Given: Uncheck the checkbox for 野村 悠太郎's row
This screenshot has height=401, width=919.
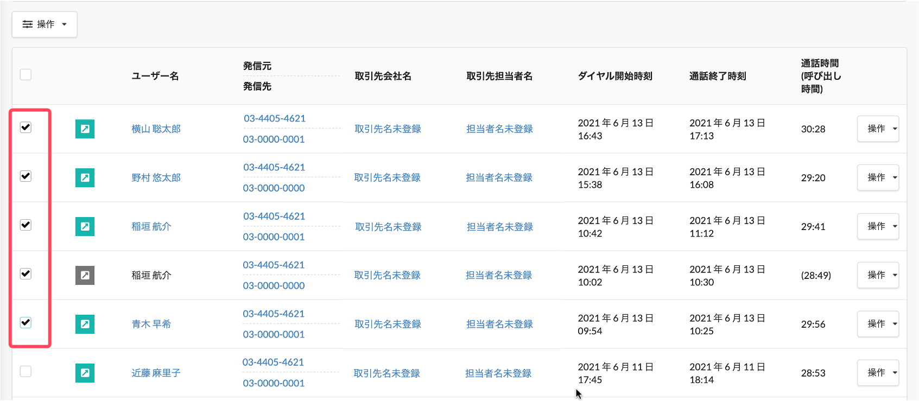Looking at the screenshot, I should [x=26, y=176].
